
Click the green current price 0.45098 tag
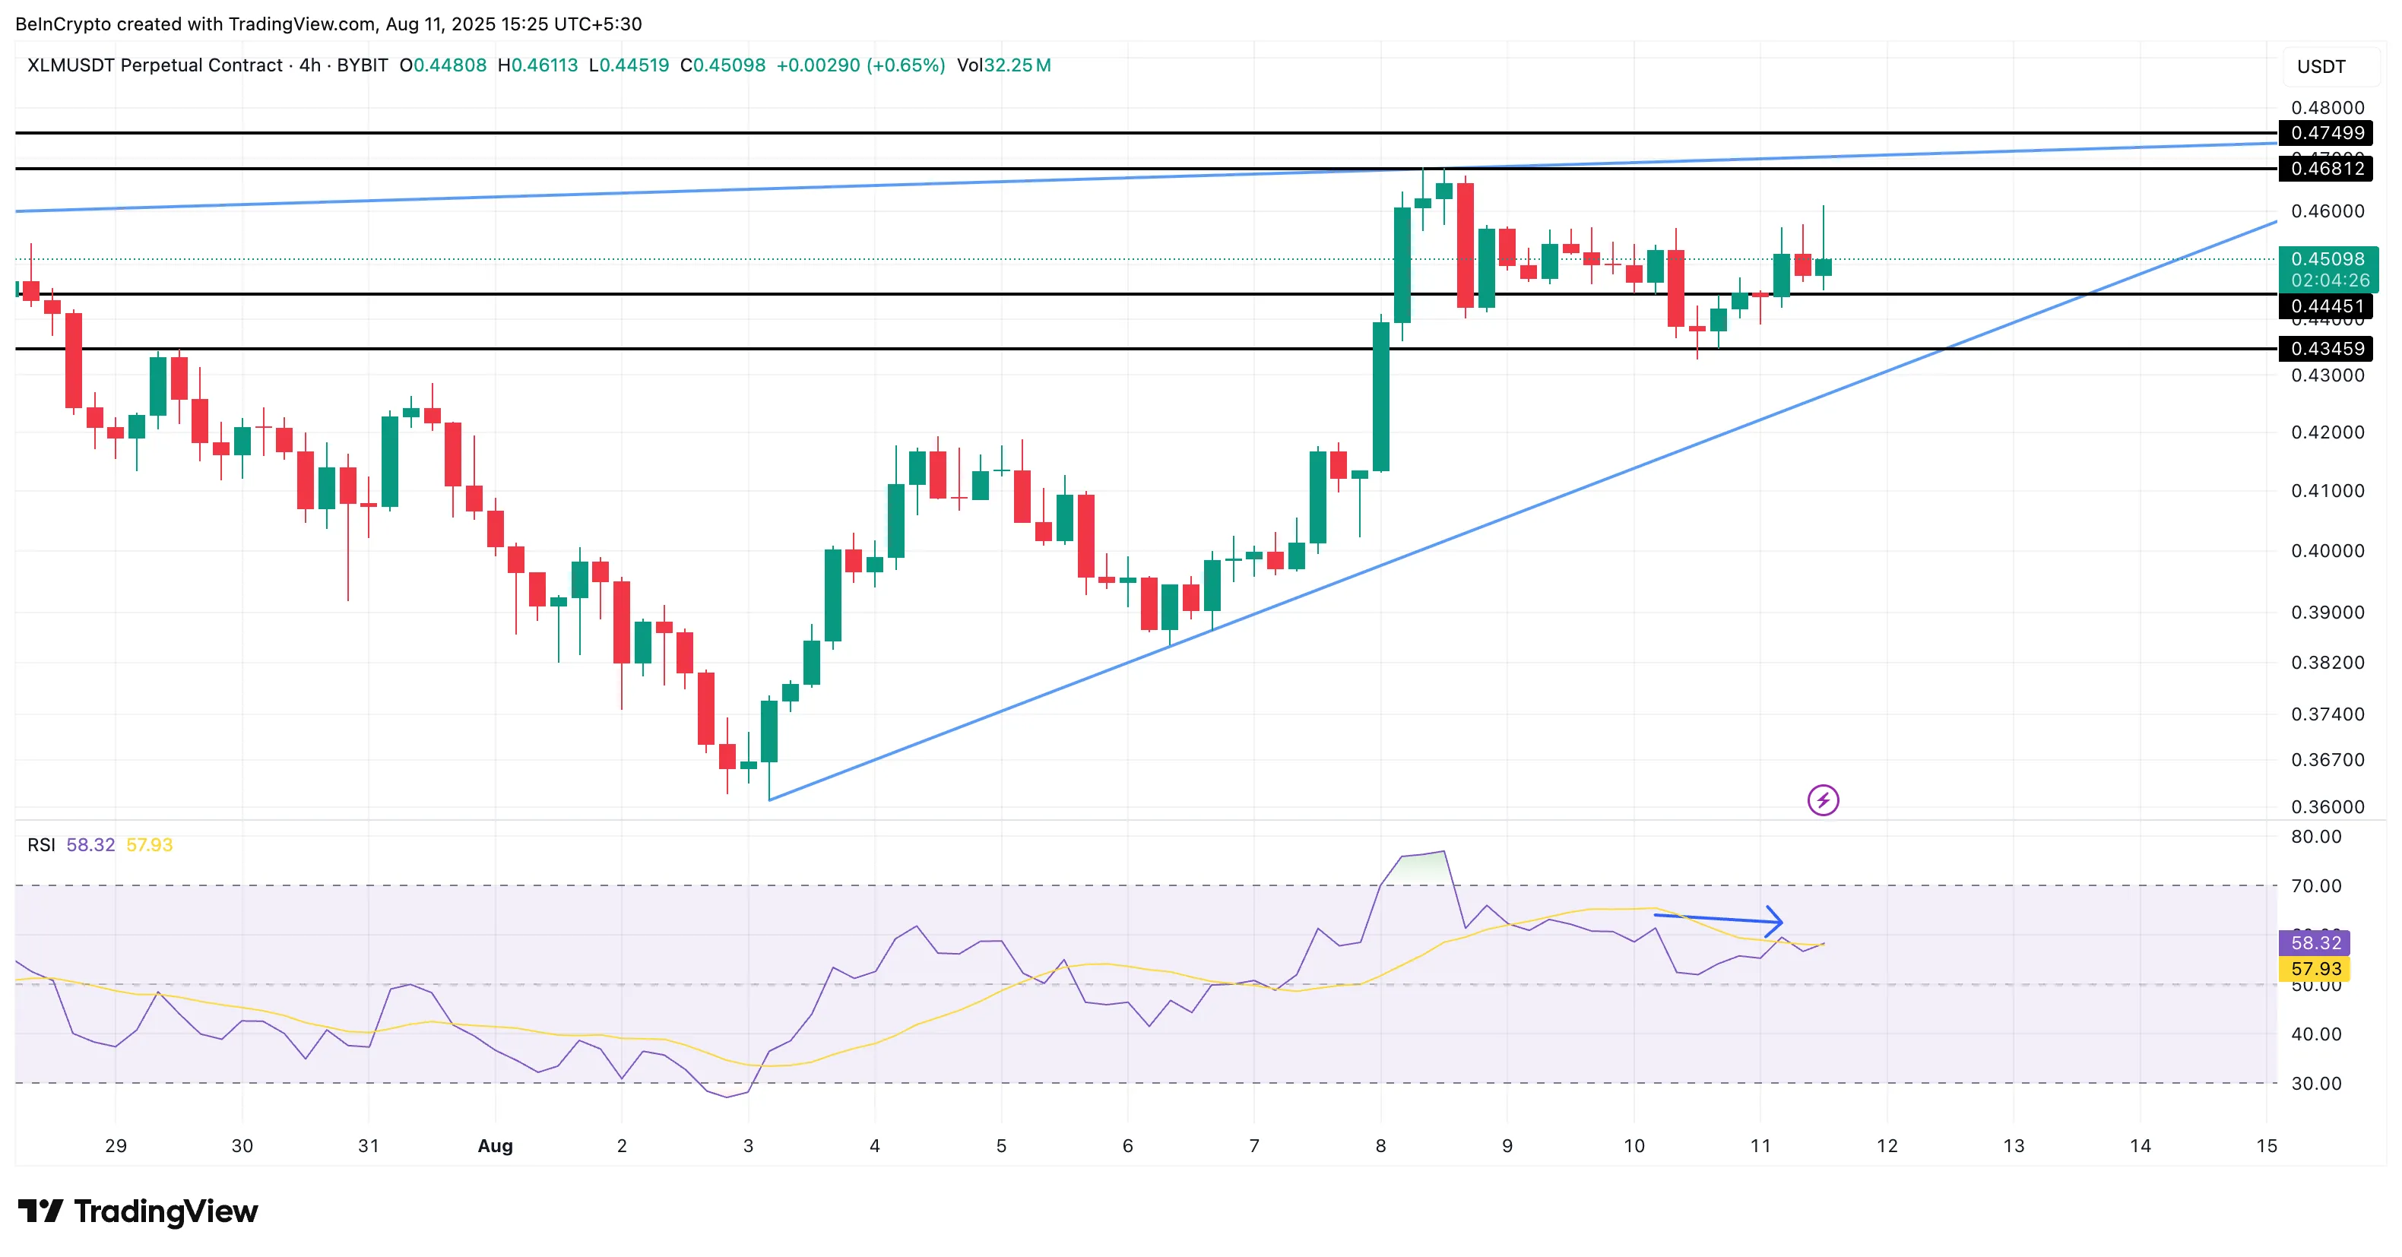tap(2328, 270)
